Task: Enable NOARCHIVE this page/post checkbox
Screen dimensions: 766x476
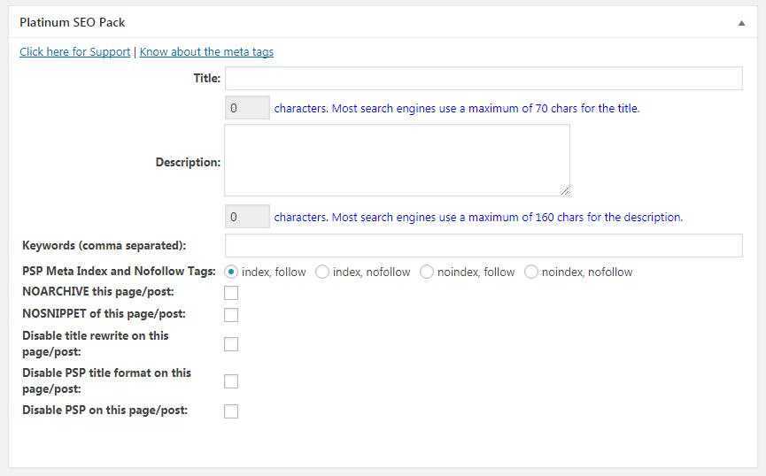Action: tap(231, 293)
